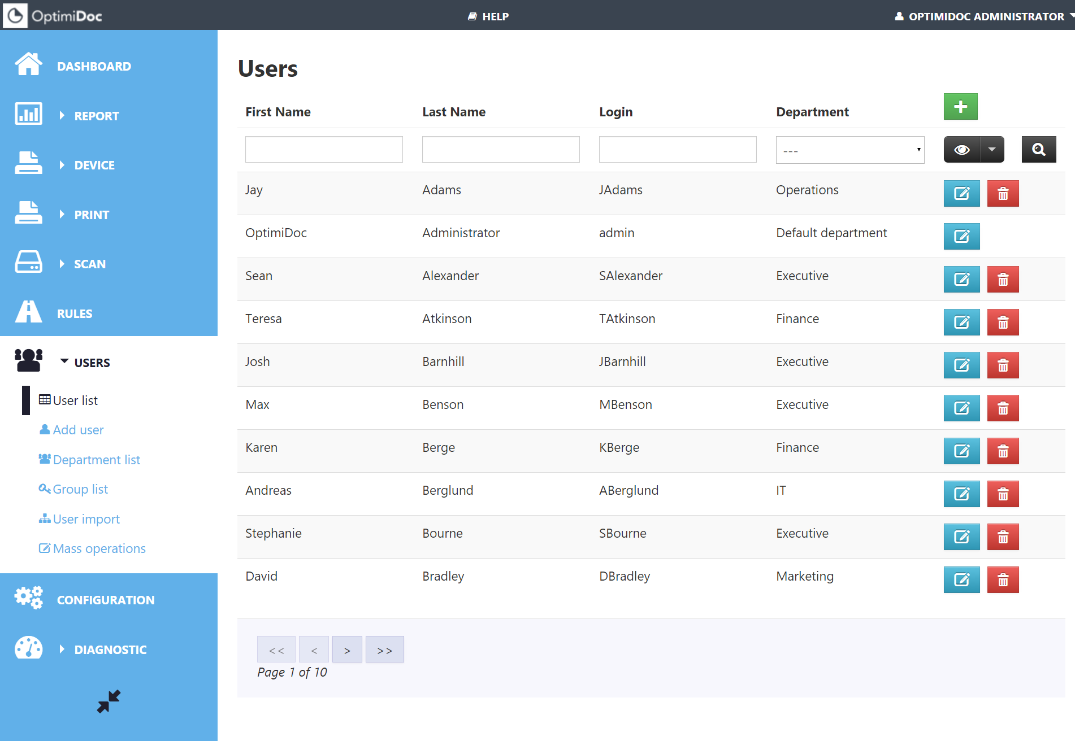Collapse the Users menu section
The width and height of the screenshot is (1075, 741).
coord(92,363)
